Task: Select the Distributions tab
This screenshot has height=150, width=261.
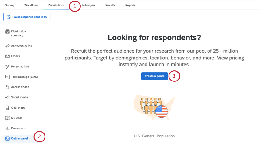Action: click(x=56, y=5)
